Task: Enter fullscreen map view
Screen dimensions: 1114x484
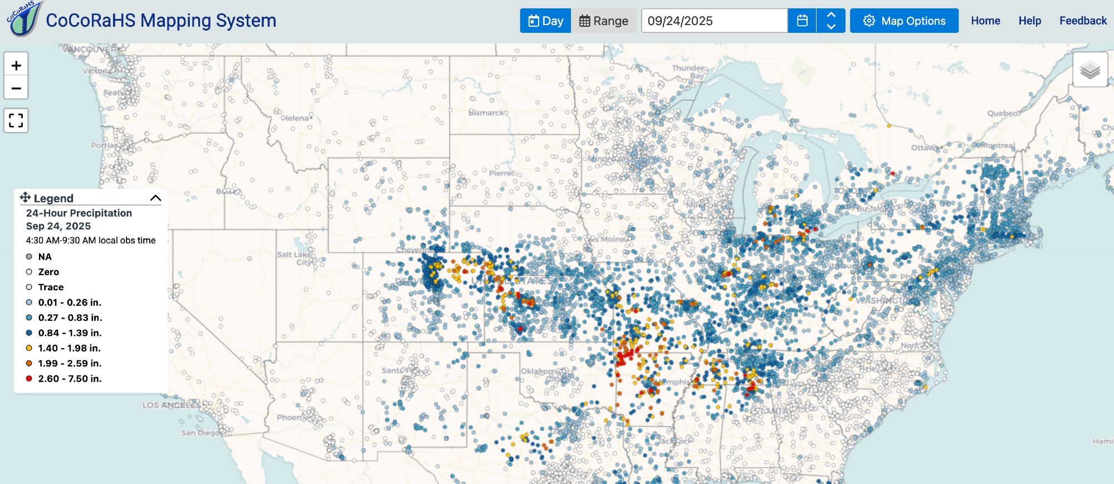Action: click(x=16, y=120)
